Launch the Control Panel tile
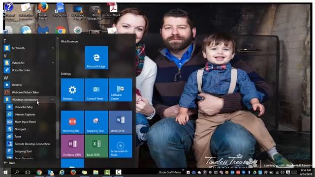This screenshot has height=177, width=315. click(x=96, y=90)
